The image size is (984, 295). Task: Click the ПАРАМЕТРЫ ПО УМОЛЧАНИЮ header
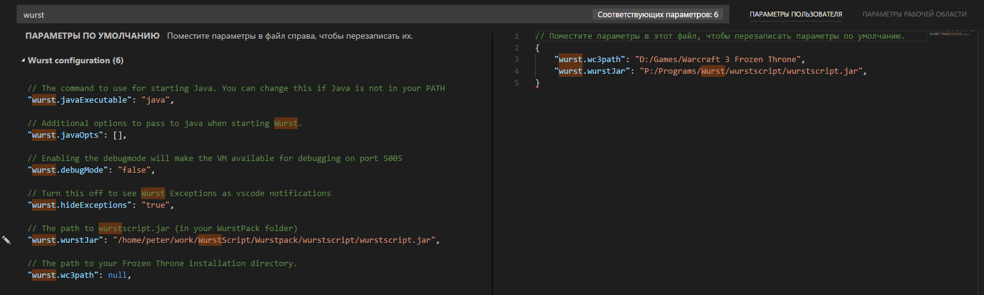coord(92,36)
